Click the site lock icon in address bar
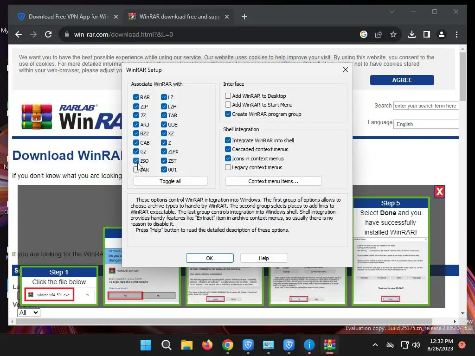Screen dimensions: 475x356 point(67,34)
